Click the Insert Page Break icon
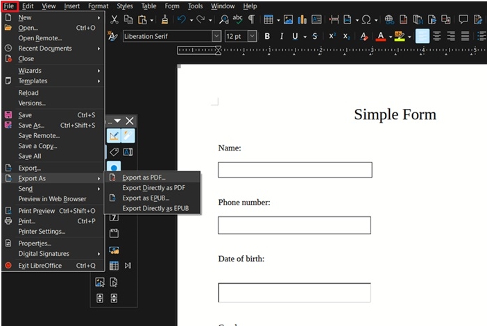 [334, 19]
